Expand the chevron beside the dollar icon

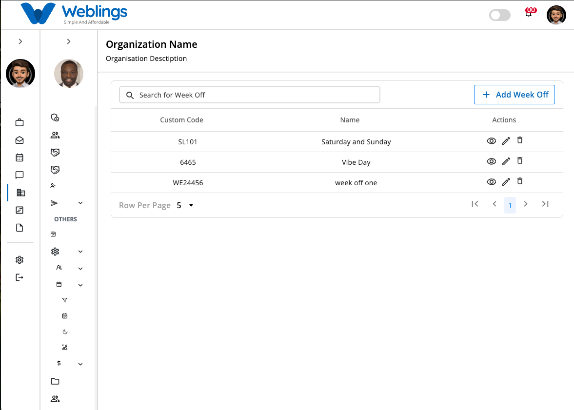(80, 364)
